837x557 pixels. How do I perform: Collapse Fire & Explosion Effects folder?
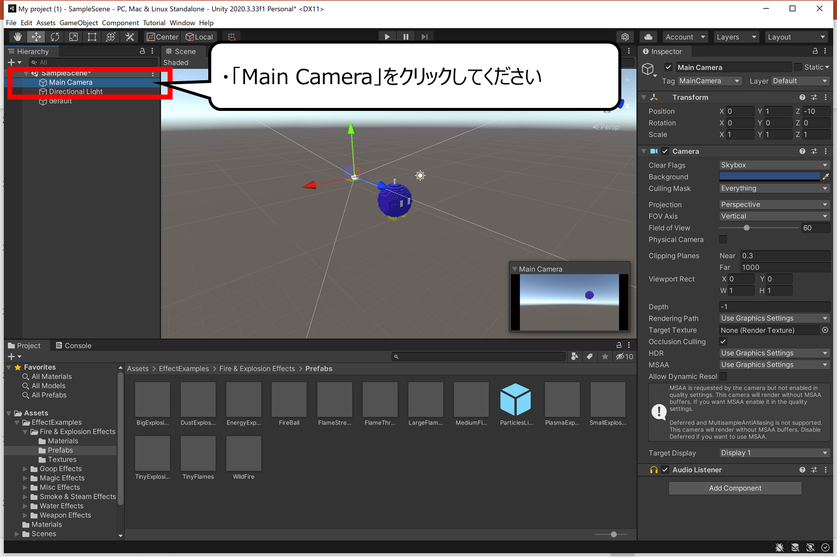pos(25,432)
